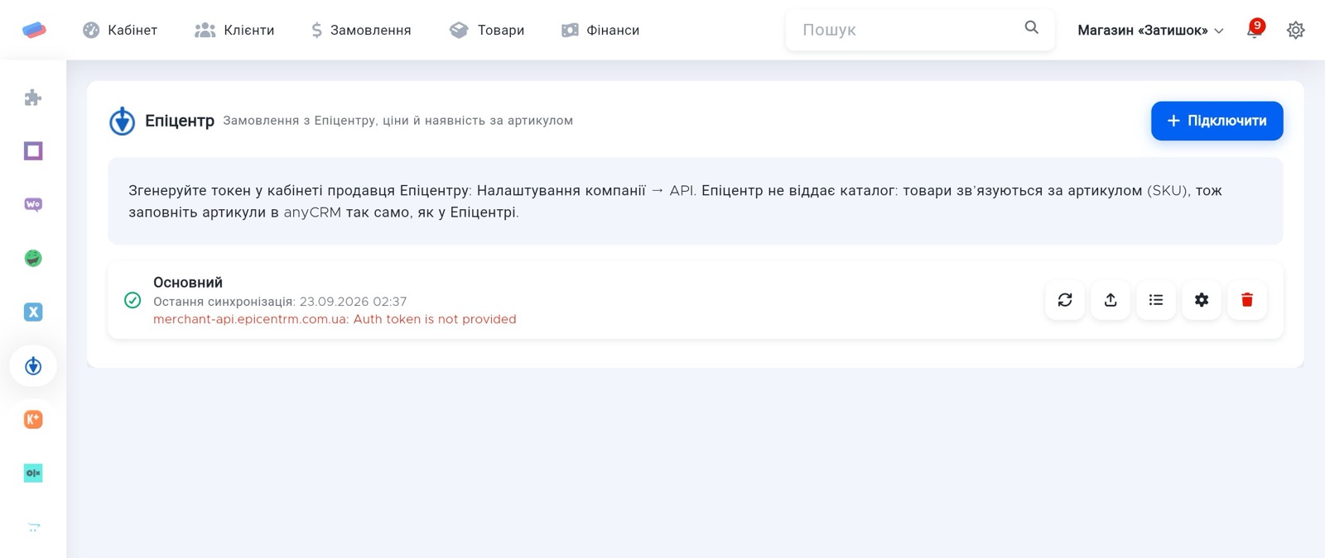Open the purple square integration in sidebar
The image size is (1325, 558).
[33, 151]
